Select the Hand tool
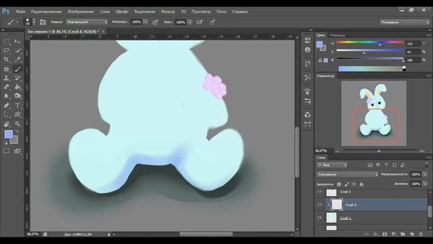 tap(6, 124)
